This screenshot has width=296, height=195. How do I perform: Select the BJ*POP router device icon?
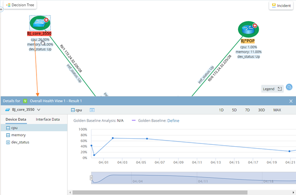248,29
